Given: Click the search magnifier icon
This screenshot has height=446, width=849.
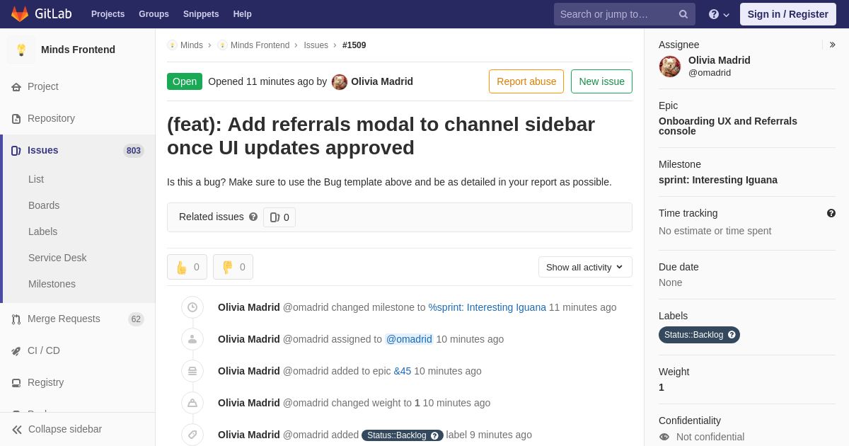Looking at the screenshot, I should pos(683,14).
